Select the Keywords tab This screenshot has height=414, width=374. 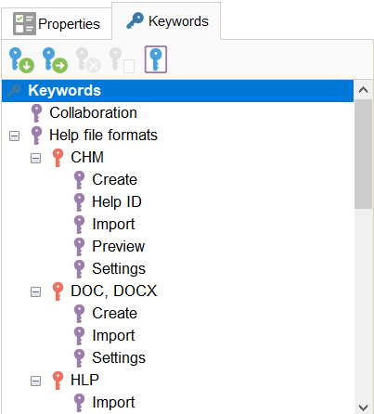[166, 21]
